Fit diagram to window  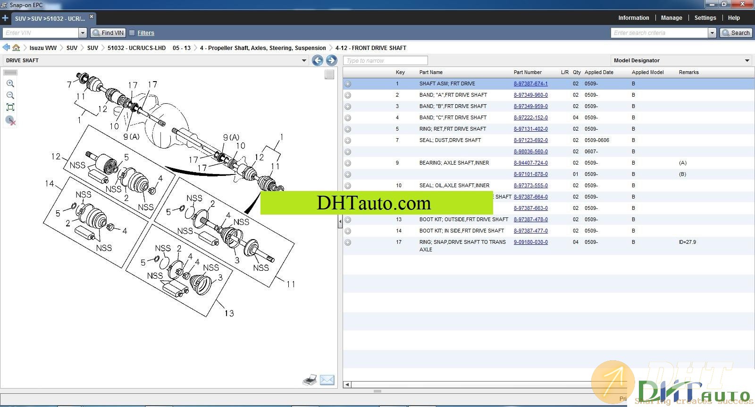point(10,107)
